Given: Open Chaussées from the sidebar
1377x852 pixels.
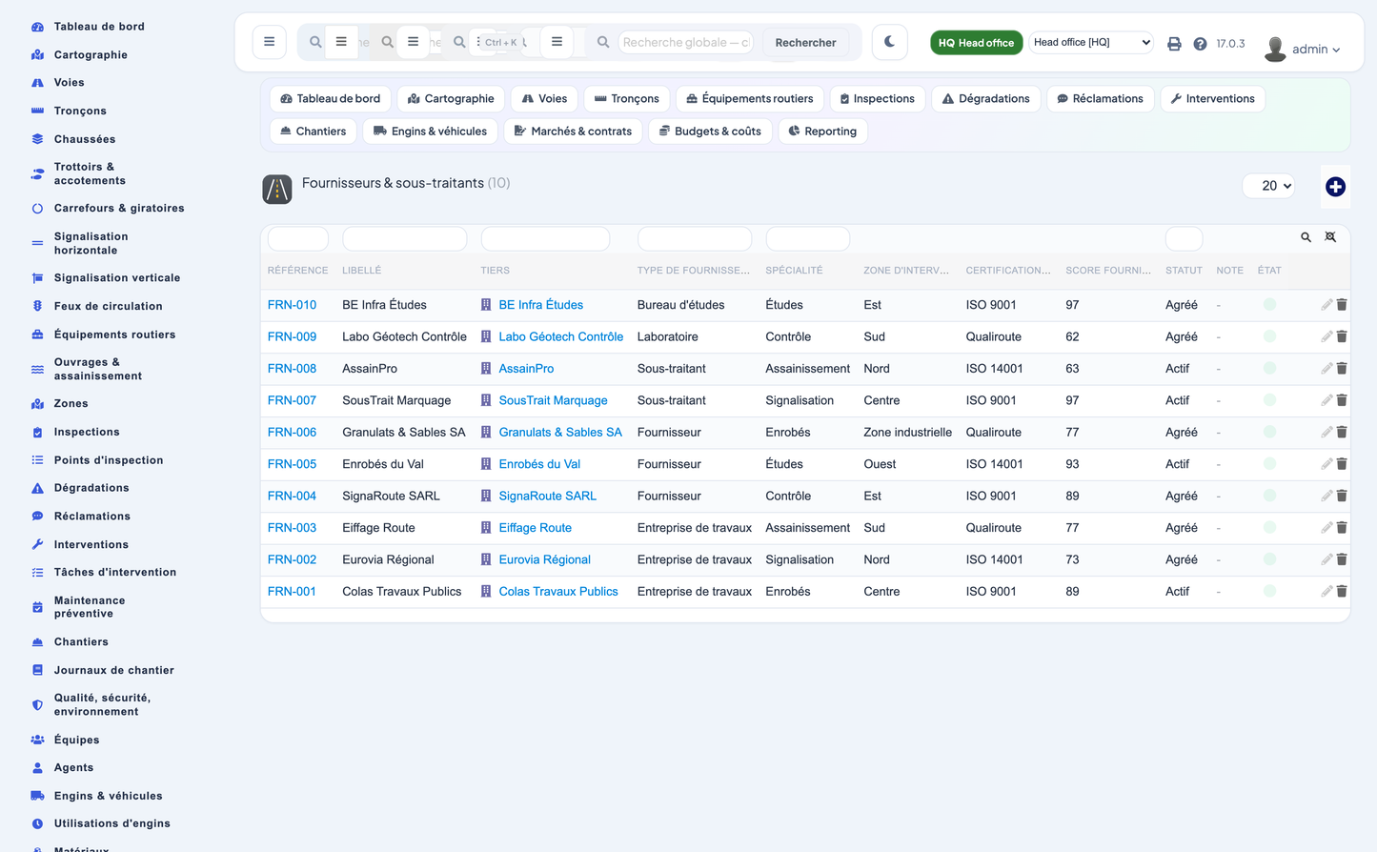Looking at the screenshot, I should coord(84,139).
